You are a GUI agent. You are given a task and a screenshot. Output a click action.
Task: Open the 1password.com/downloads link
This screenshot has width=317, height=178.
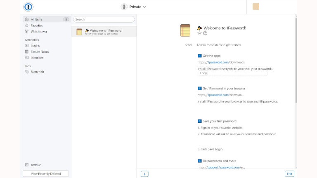[x=221, y=62]
